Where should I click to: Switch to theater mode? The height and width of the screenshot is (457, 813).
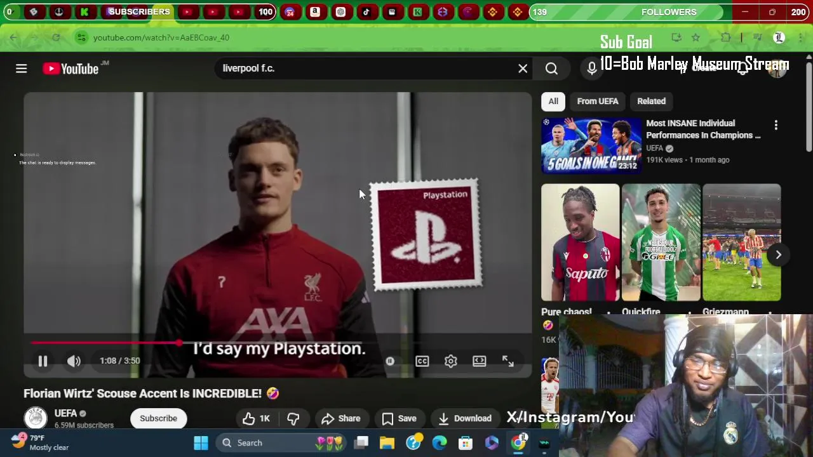coord(479,361)
